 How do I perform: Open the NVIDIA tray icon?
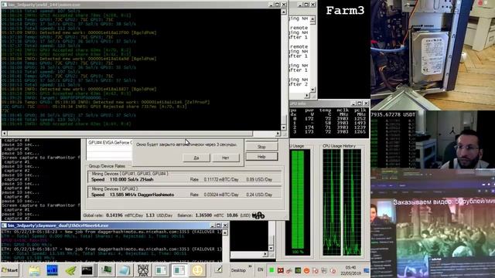tap(298, 270)
